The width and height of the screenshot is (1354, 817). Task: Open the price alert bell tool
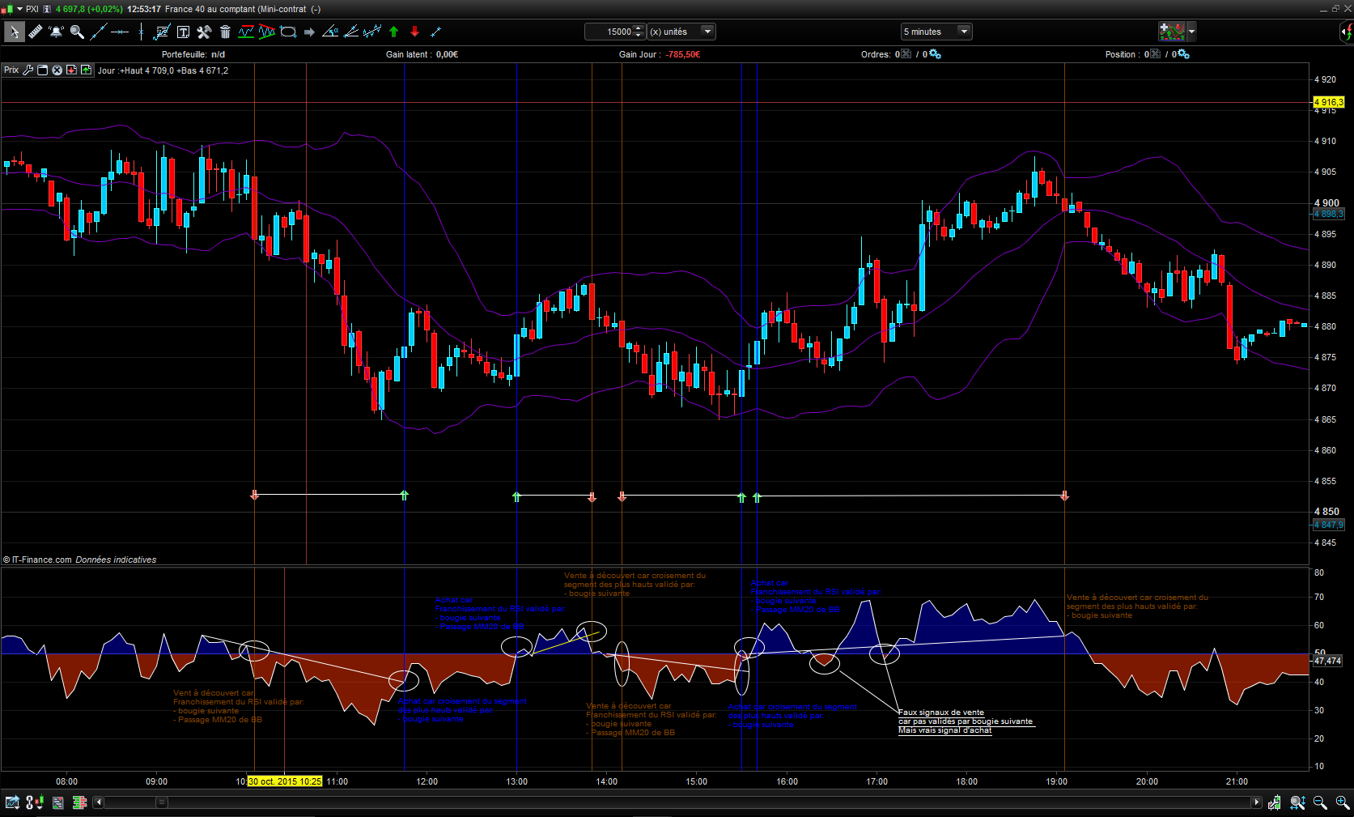coord(56,32)
